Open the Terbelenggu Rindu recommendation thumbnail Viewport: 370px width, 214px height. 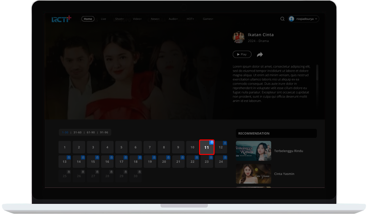click(x=253, y=151)
